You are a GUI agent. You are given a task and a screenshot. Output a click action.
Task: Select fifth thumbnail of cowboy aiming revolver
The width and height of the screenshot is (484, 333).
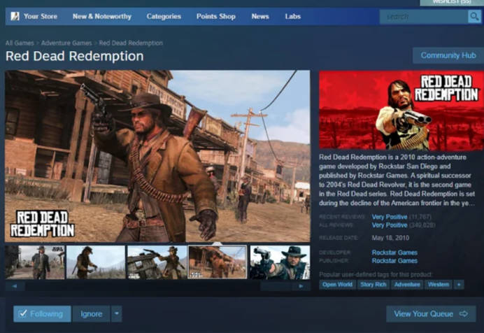click(280, 262)
